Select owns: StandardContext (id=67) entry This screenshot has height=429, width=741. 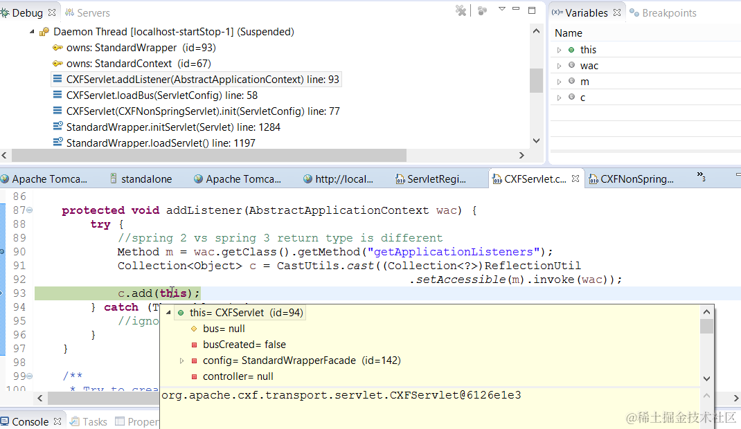click(x=132, y=64)
